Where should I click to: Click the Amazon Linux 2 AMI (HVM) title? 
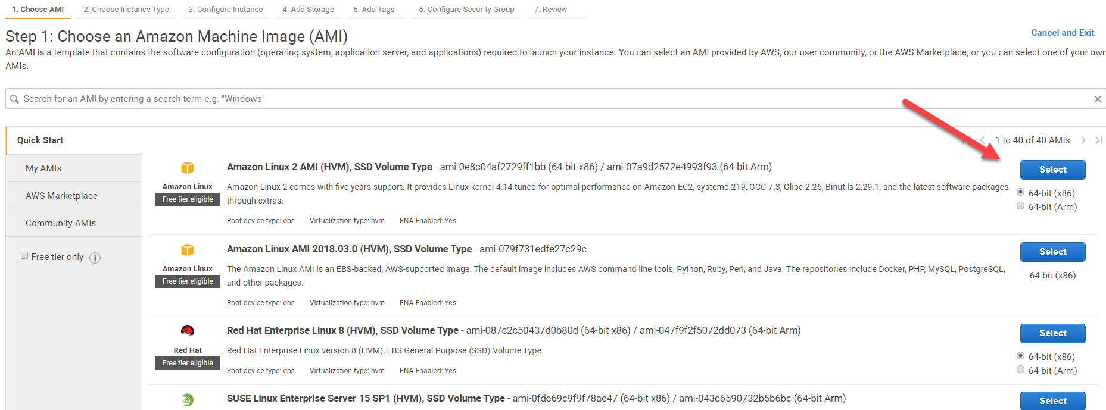coord(329,167)
